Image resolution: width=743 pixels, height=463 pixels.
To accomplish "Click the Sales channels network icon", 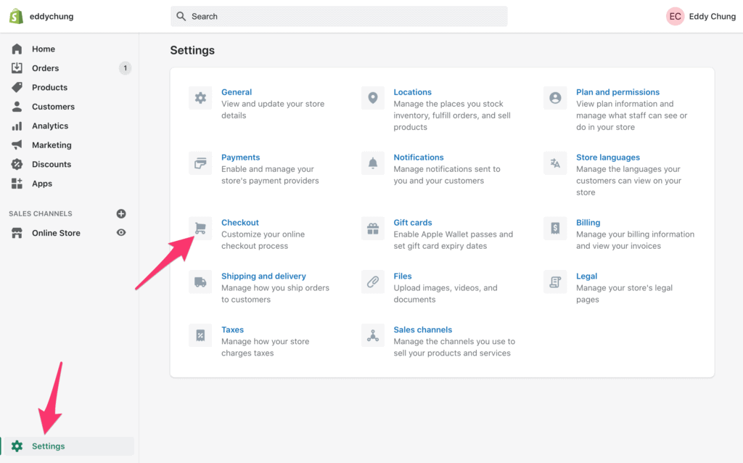I will 372,335.
